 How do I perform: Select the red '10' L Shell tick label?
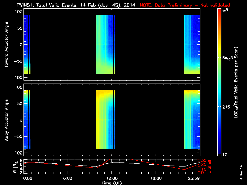pos(204,169)
